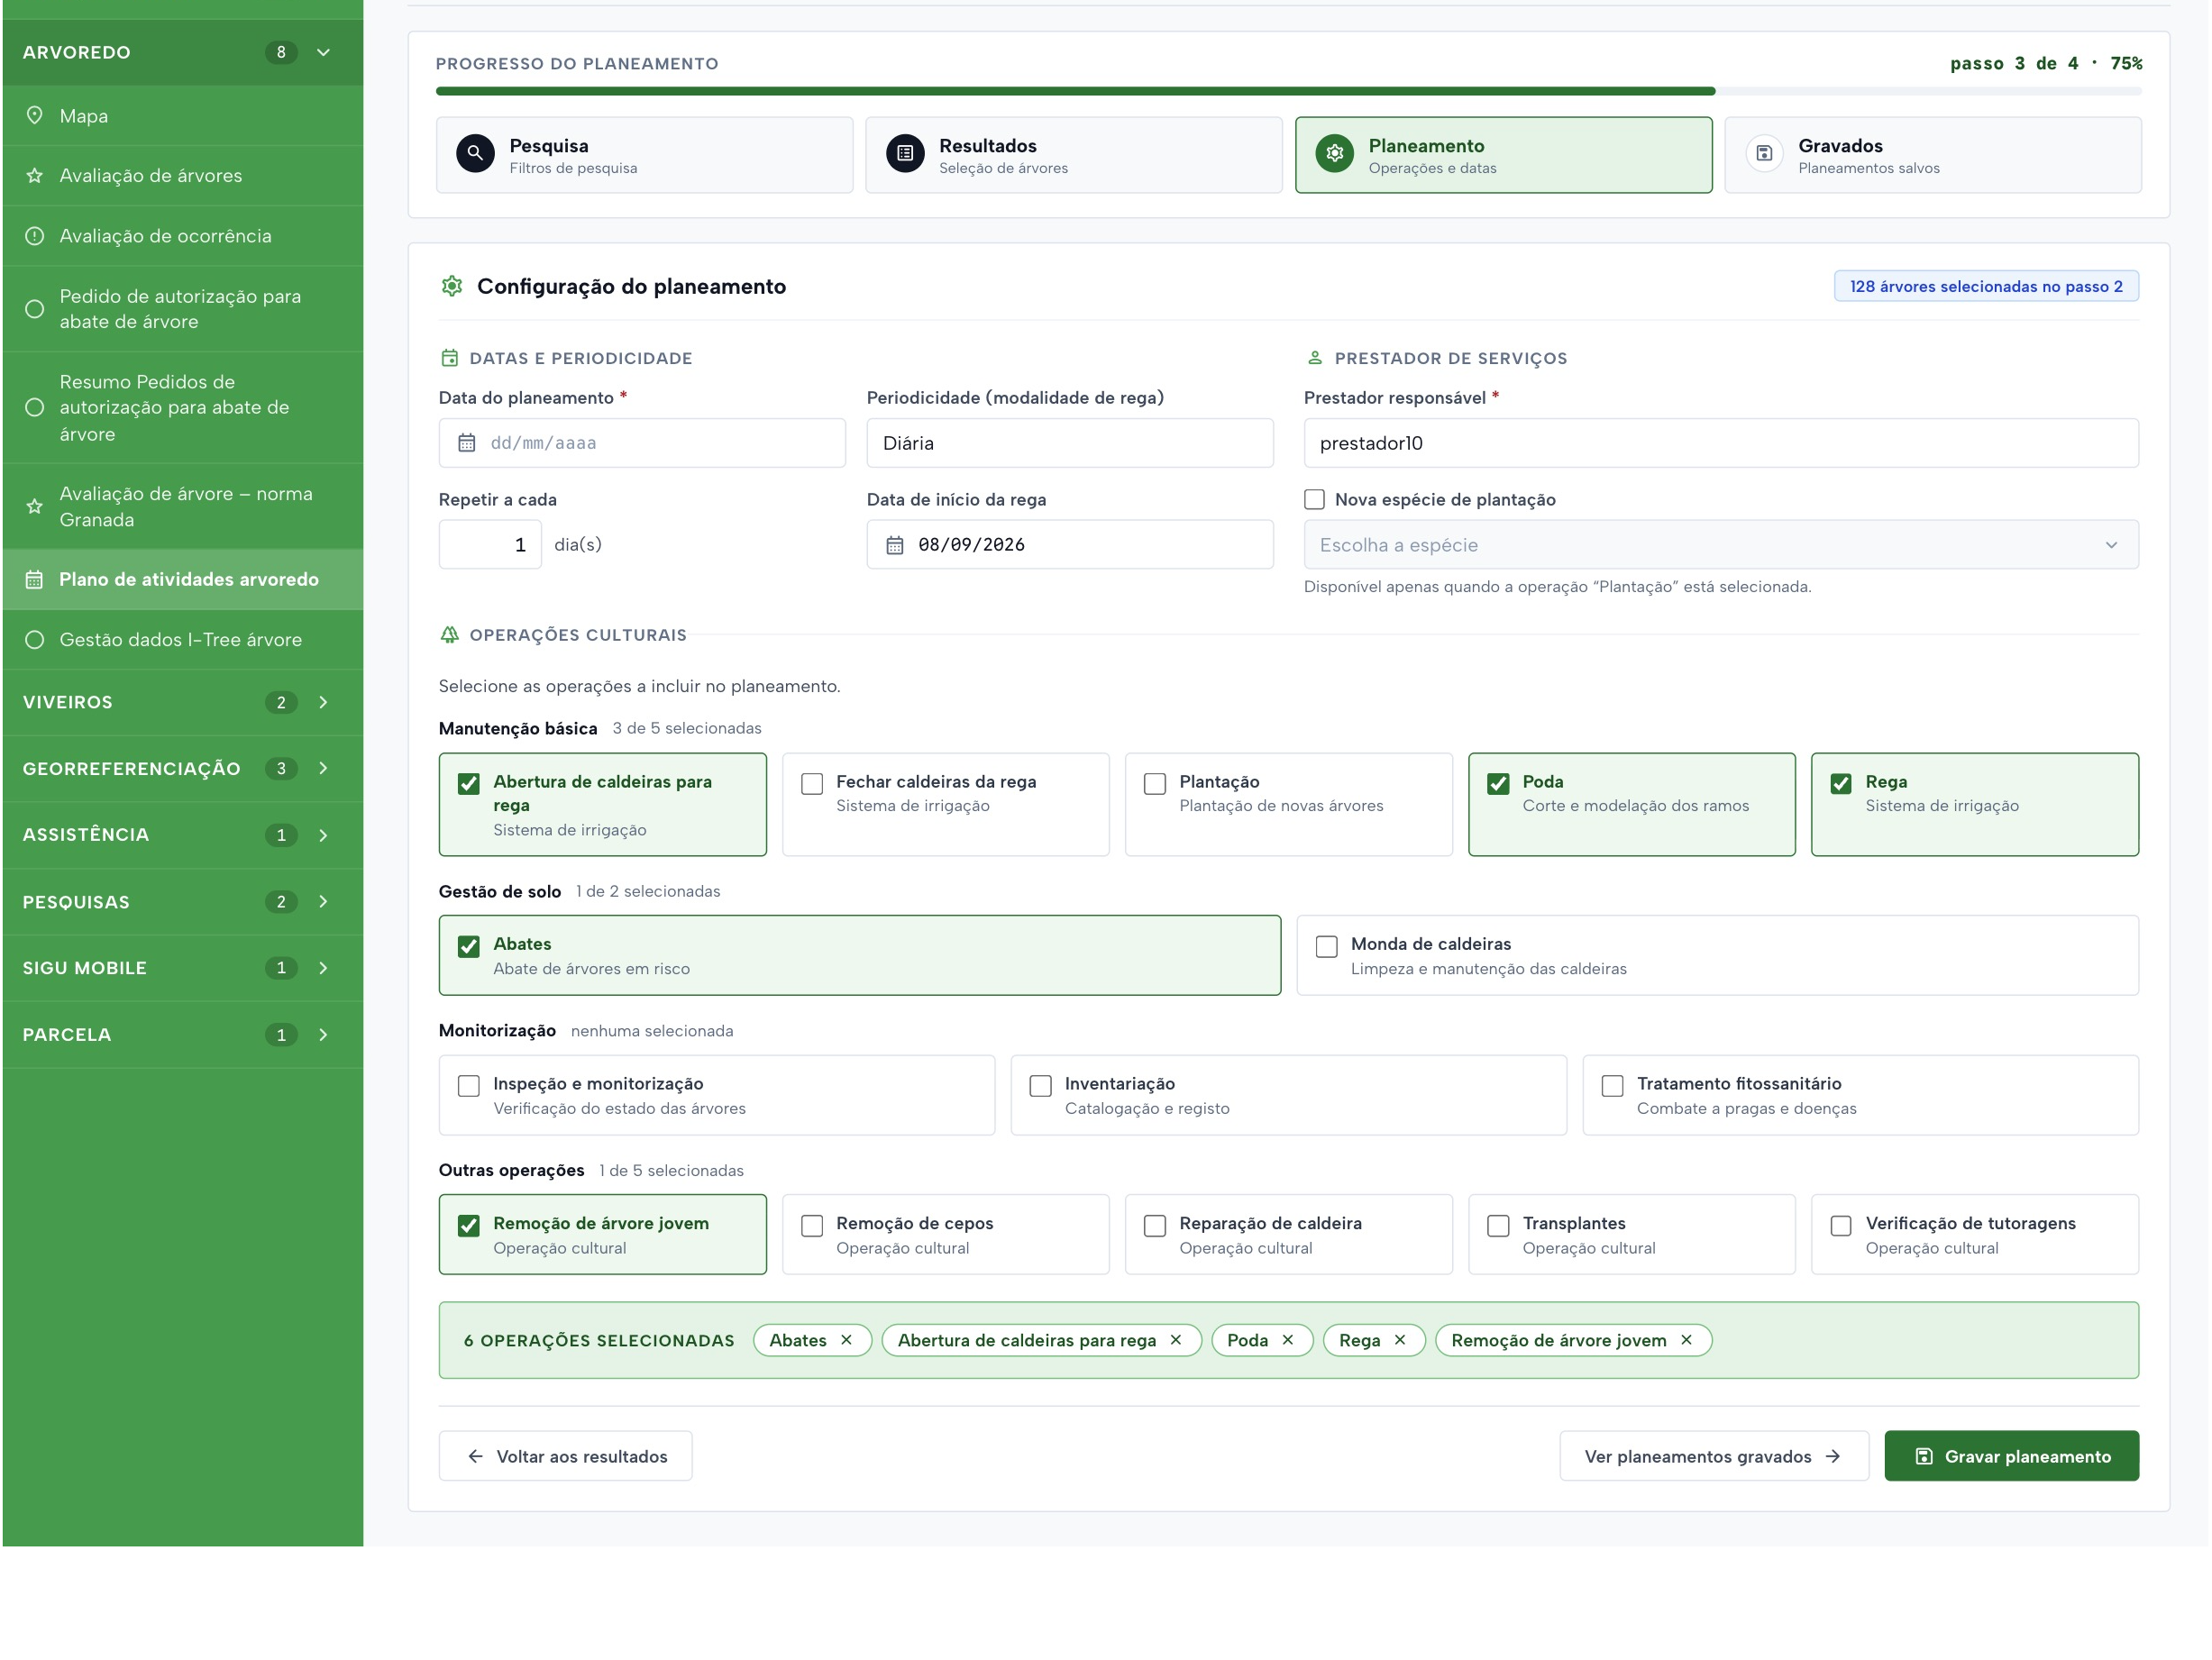The width and height of the screenshot is (2212, 1660).
Task: Go to Gravados step tab
Action: 1933,155
